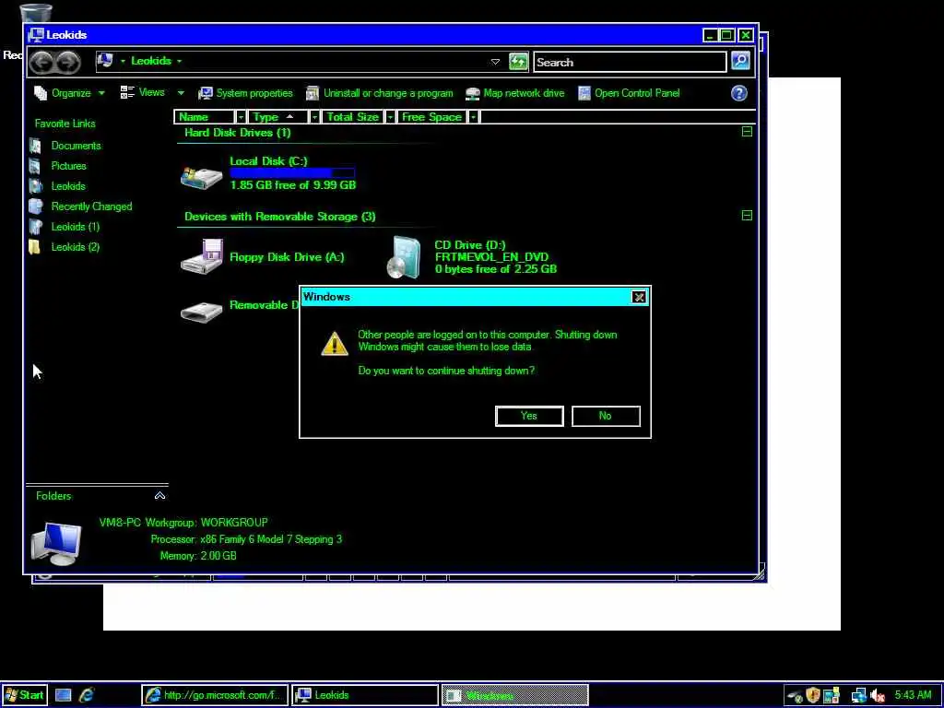The image size is (944, 708).
Task: Open the Free Space column dropdown
Action: [473, 117]
